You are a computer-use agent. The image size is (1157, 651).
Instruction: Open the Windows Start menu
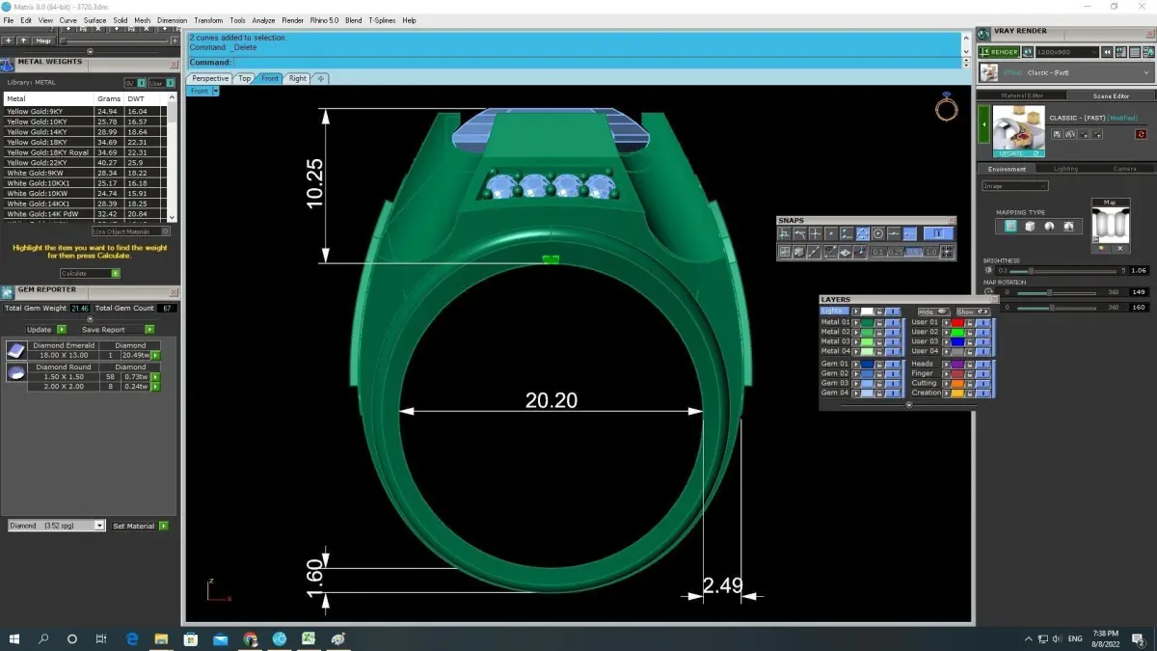pos(14,638)
